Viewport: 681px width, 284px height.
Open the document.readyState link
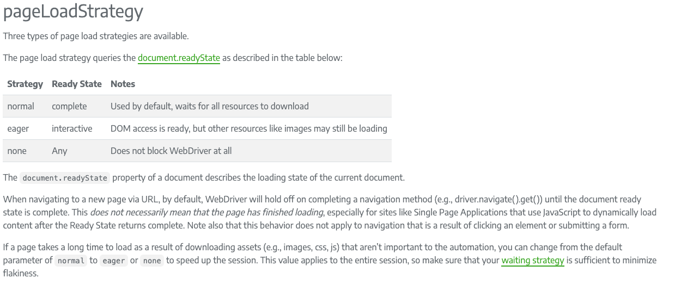[x=179, y=58]
